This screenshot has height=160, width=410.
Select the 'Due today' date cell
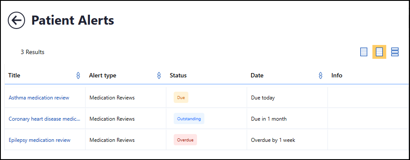[263, 98]
